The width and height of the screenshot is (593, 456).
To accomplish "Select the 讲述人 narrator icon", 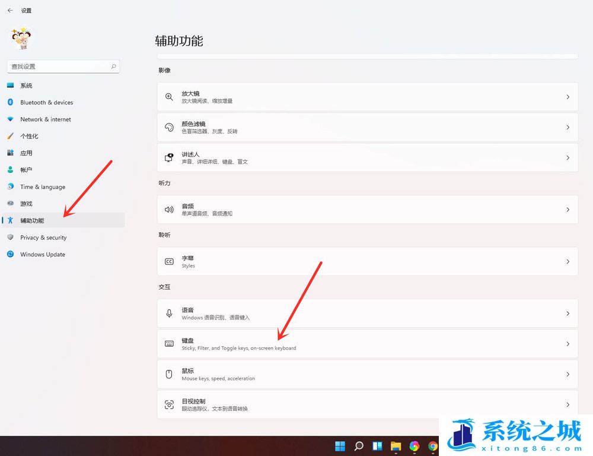I will pyautogui.click(x=169, y=157).
